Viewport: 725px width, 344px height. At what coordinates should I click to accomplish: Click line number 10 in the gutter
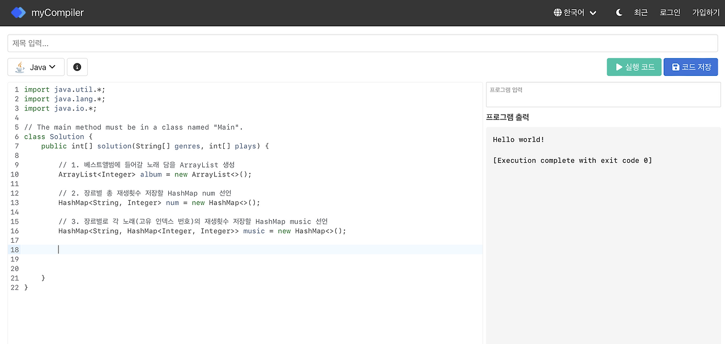[15, 174]
